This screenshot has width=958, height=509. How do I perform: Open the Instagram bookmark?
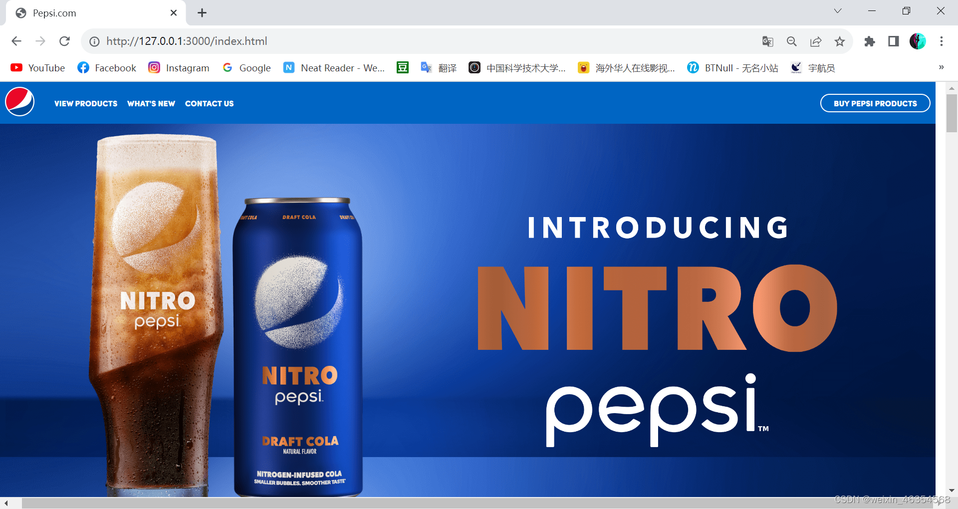tap(179, 68)
